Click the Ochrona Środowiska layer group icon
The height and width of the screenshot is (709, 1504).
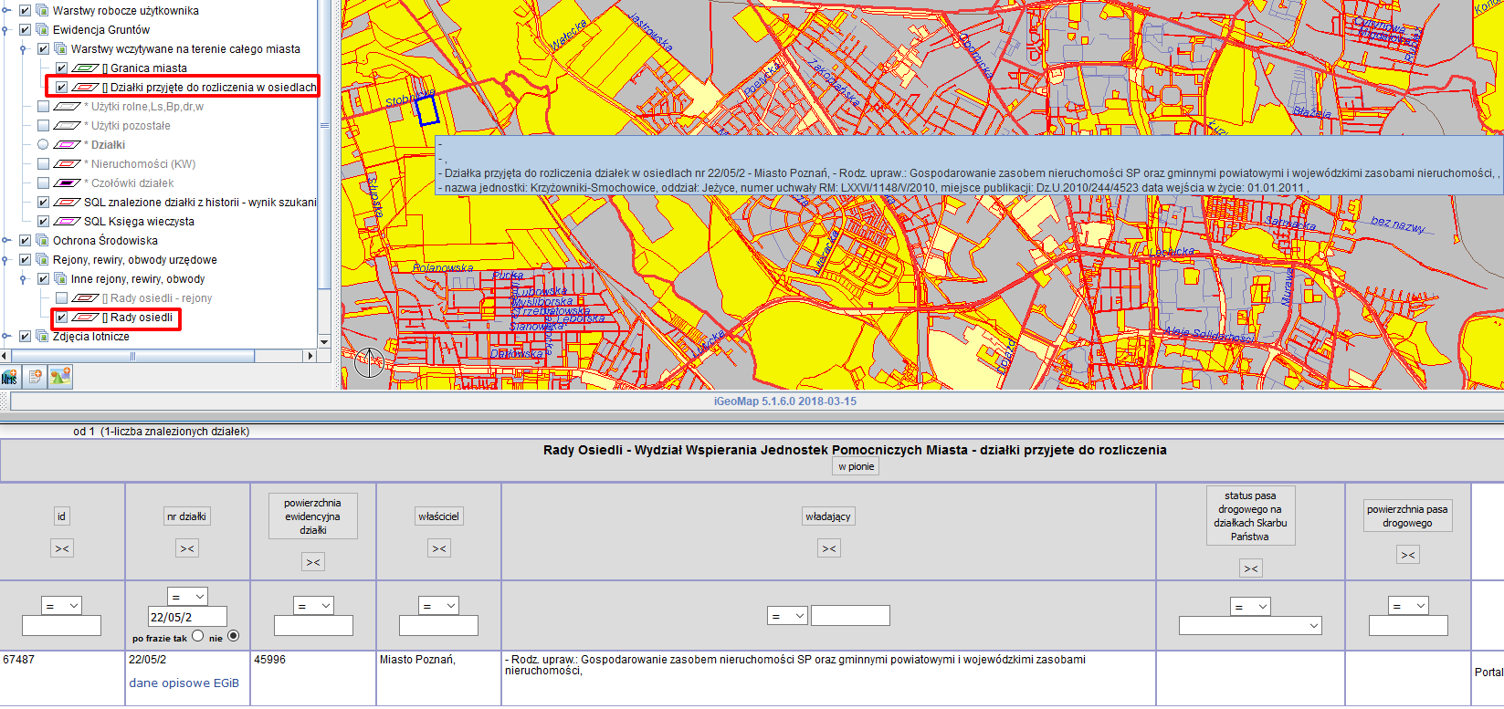pyautogui.click(x=42, y=241)
